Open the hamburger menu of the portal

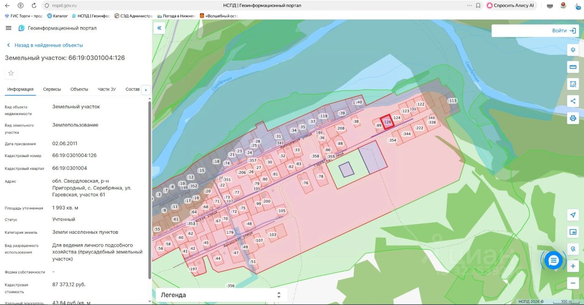8,28
